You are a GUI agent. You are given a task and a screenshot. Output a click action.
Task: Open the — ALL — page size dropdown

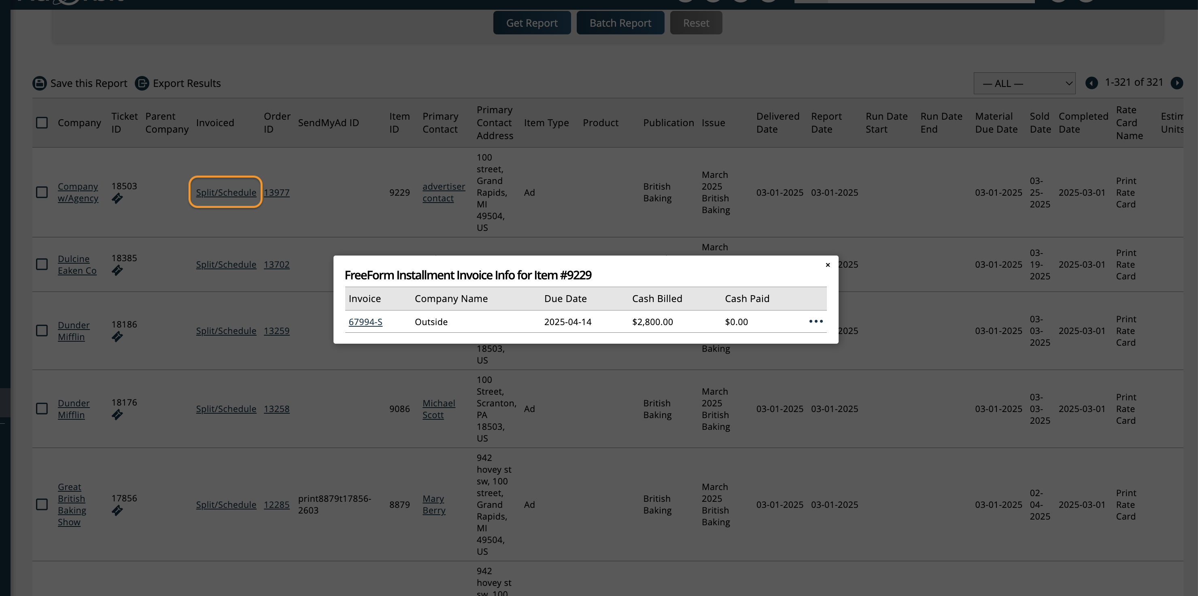[x=1024, y=84]
